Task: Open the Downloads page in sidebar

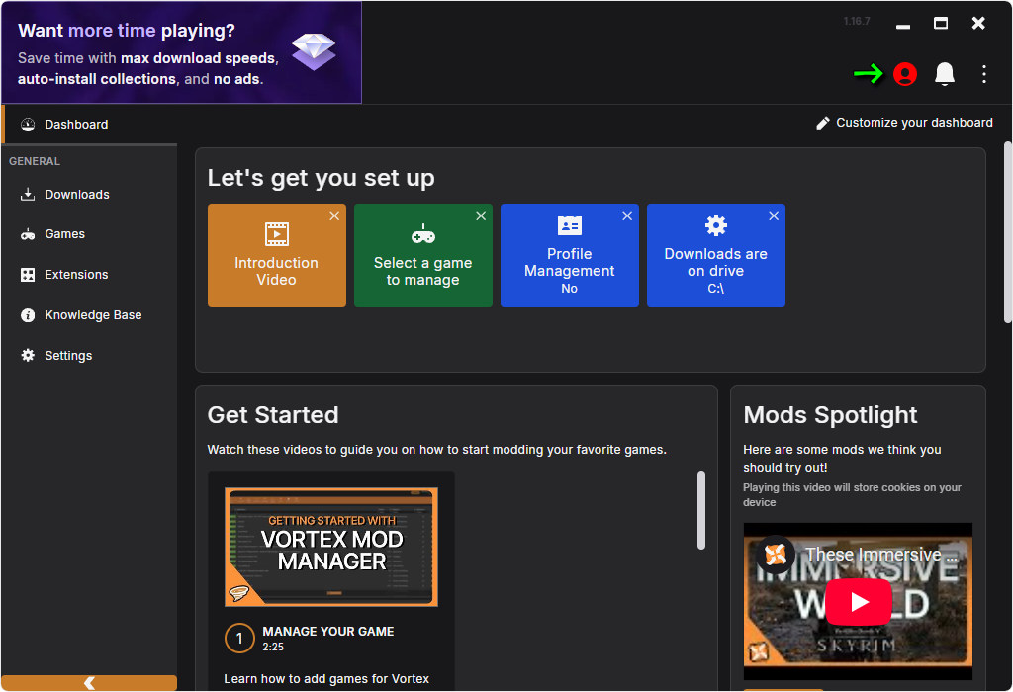Action: (76, 195)
